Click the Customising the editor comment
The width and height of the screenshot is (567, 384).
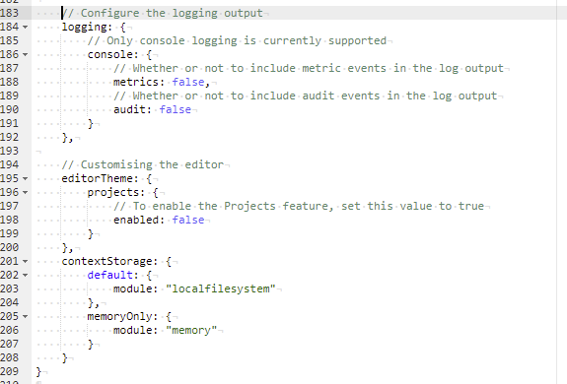click(143, 164)
